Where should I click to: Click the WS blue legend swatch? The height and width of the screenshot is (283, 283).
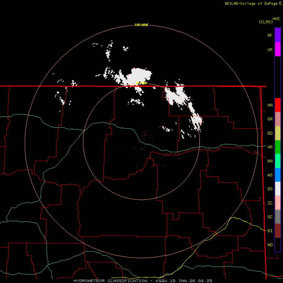pyautogui.click(x=278, y=175)
